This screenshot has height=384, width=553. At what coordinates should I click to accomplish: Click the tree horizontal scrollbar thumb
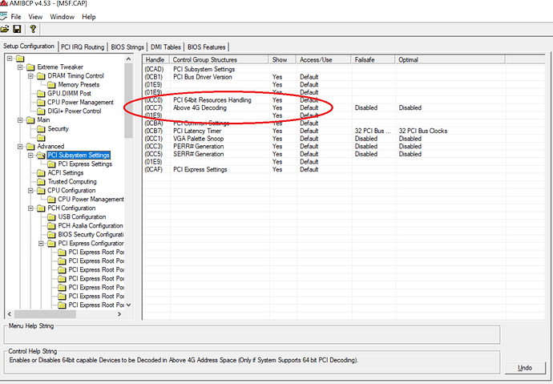(45, 313)
